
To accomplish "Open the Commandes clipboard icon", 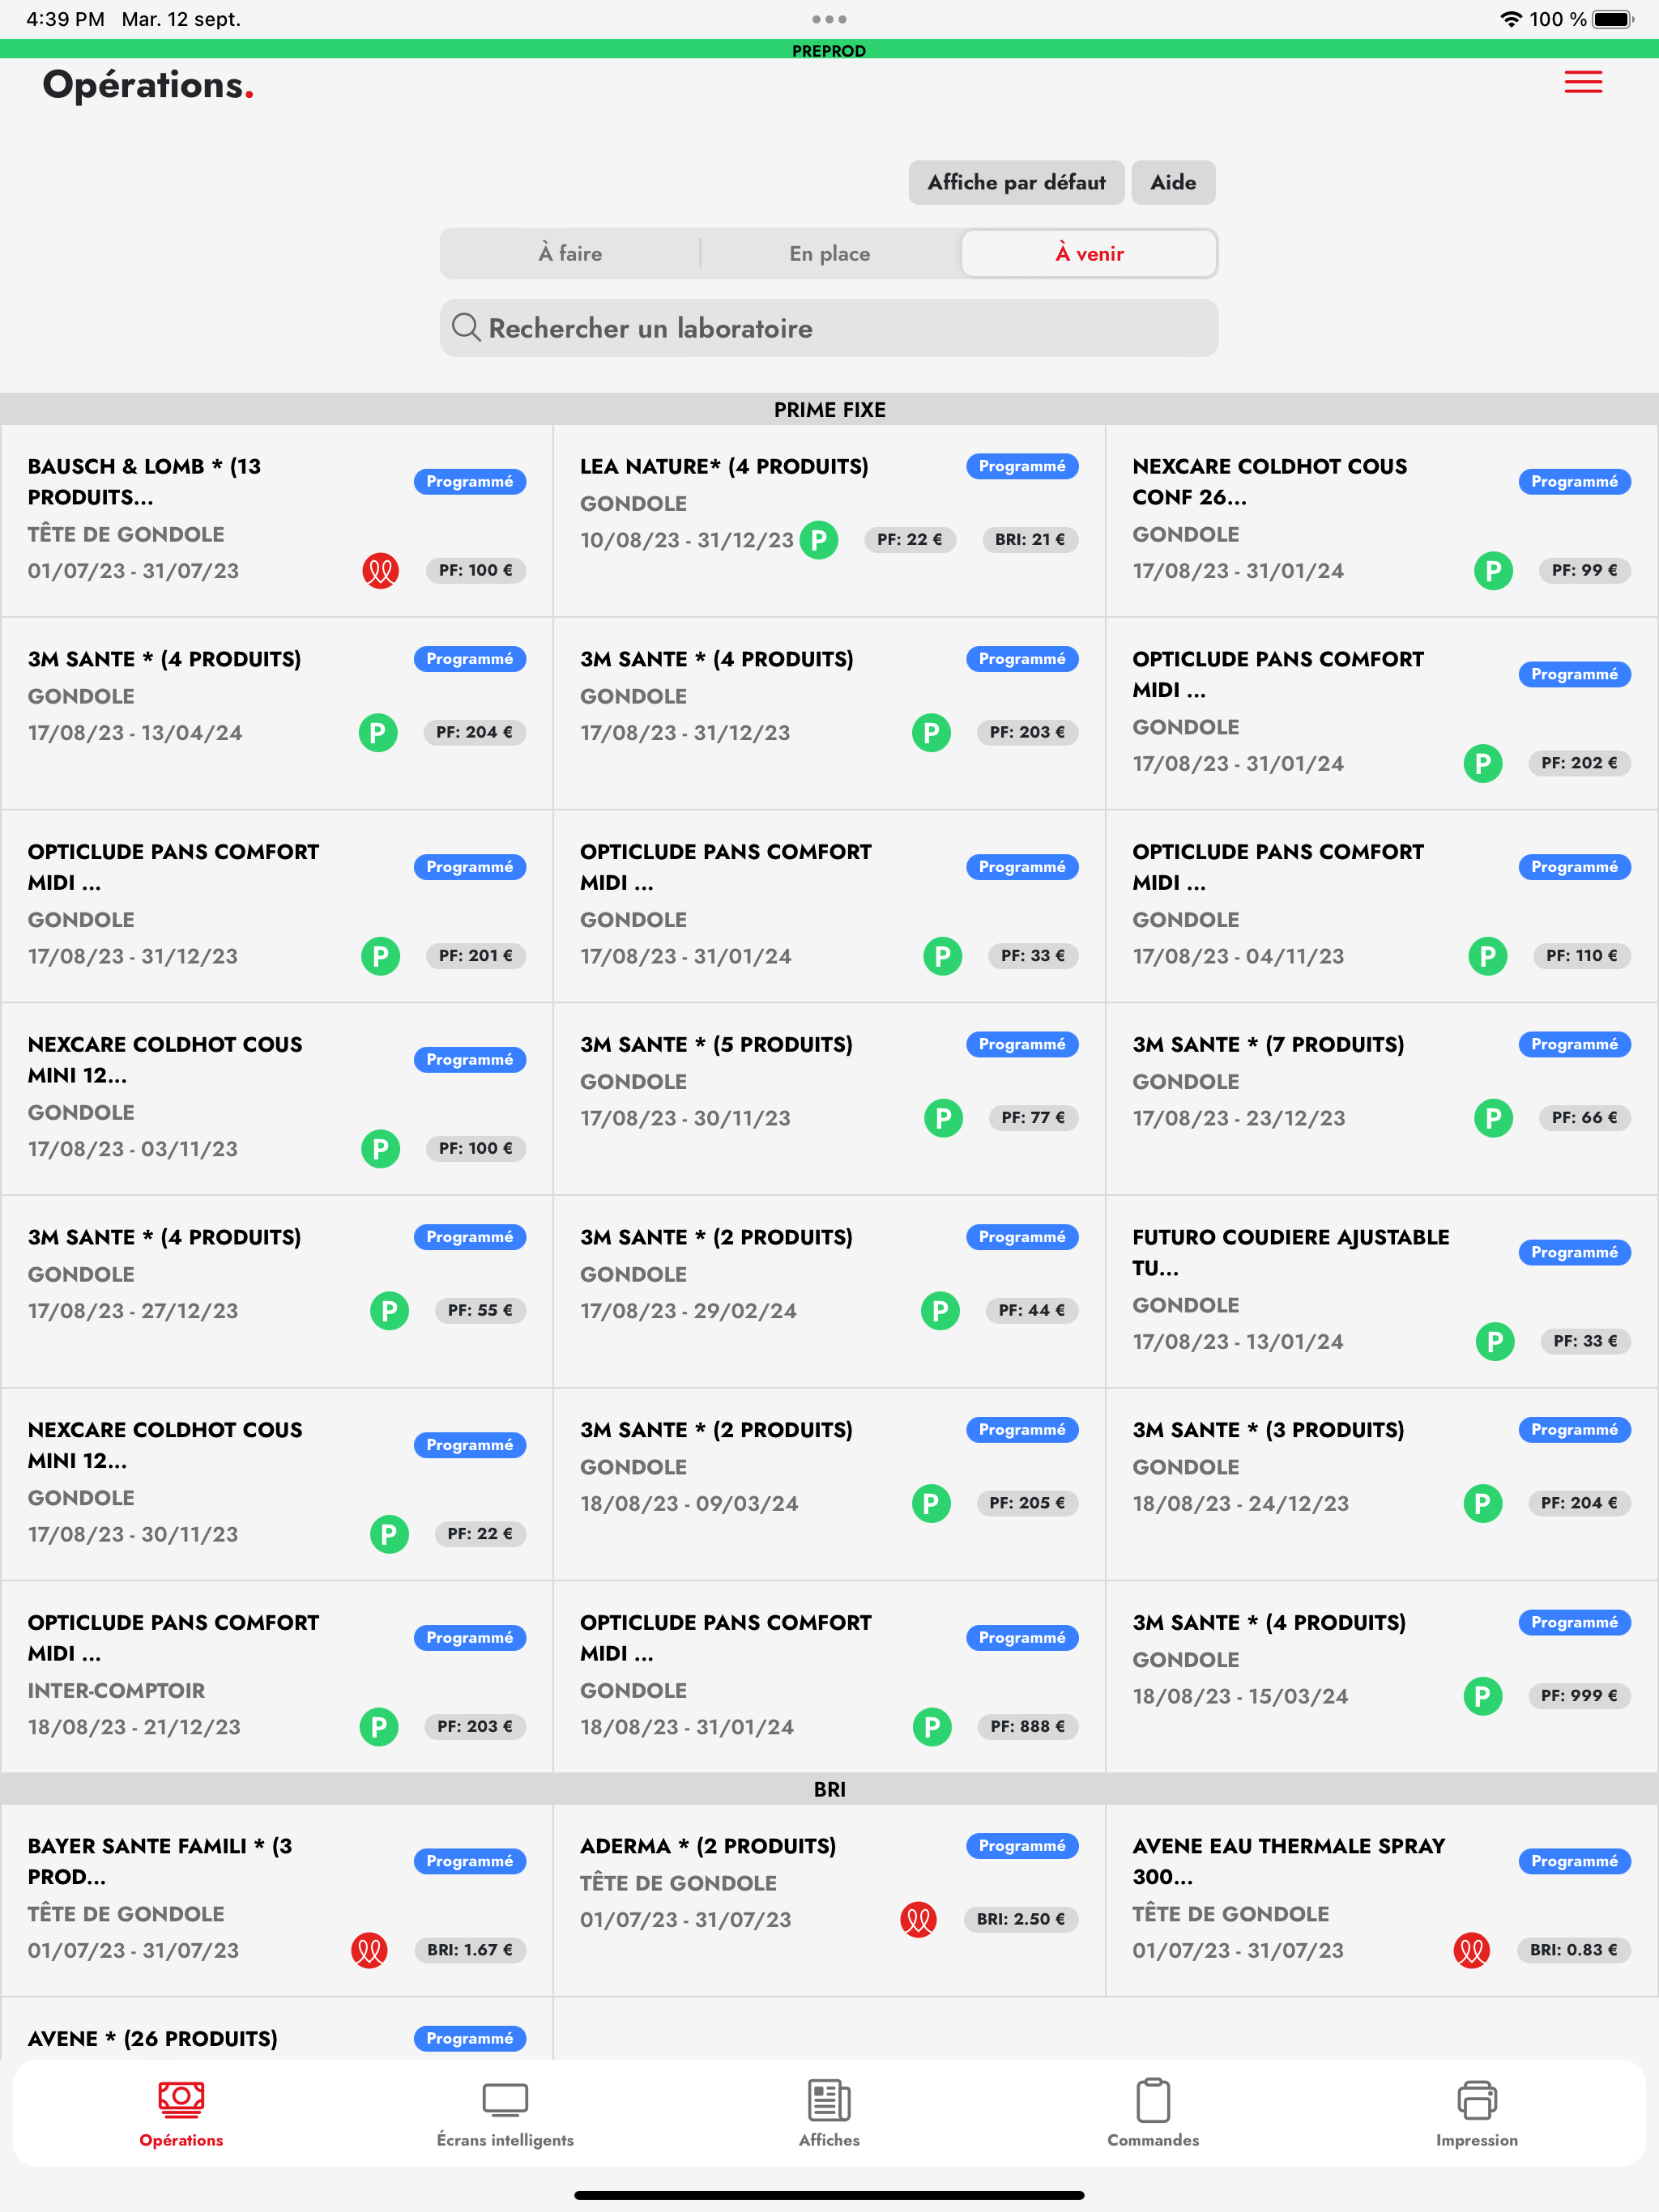I will click(1153, 2100).
